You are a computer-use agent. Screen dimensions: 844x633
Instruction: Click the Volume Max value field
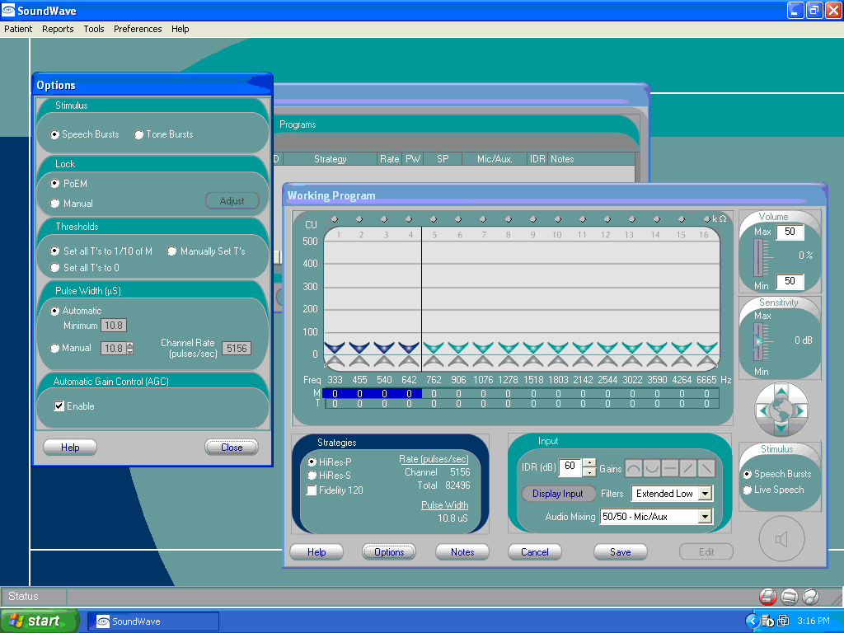click(x=790, y=232)
